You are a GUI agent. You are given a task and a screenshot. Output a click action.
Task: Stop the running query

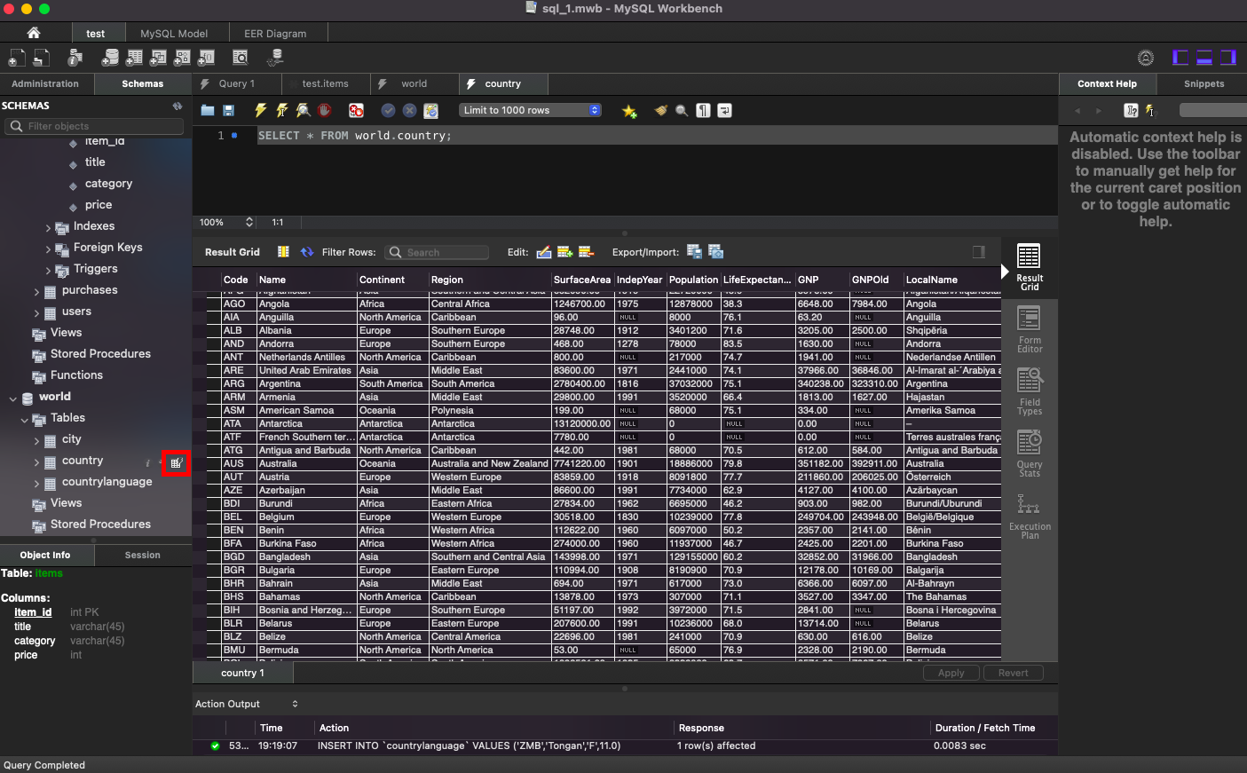pos(325,111)
